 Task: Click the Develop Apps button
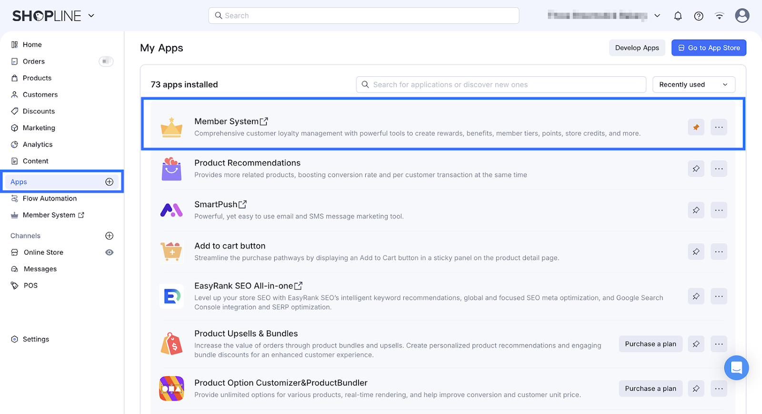tap(637, 48)
